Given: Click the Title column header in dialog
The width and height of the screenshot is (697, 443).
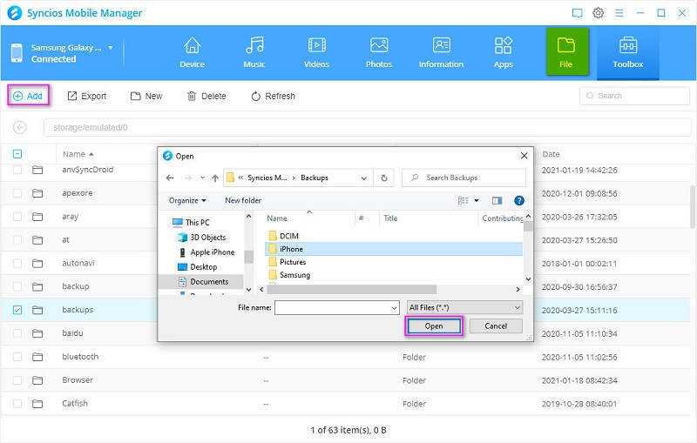Looking at the screenshot, I should click(x=390, y=218).
